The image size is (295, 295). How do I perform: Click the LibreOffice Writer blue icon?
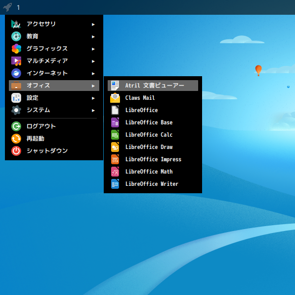115,184
